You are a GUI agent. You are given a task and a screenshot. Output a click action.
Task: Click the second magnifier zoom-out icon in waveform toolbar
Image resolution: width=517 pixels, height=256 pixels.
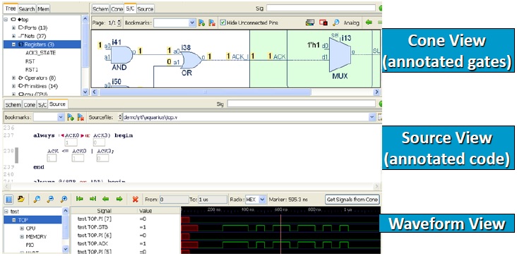tap(50, 199)
